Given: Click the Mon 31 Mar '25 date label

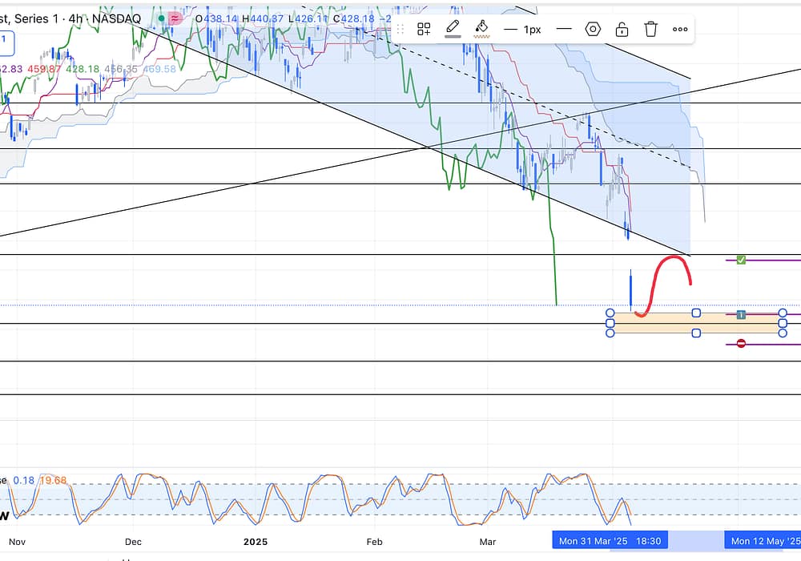Looking at the screenshot, I should 610,541.
